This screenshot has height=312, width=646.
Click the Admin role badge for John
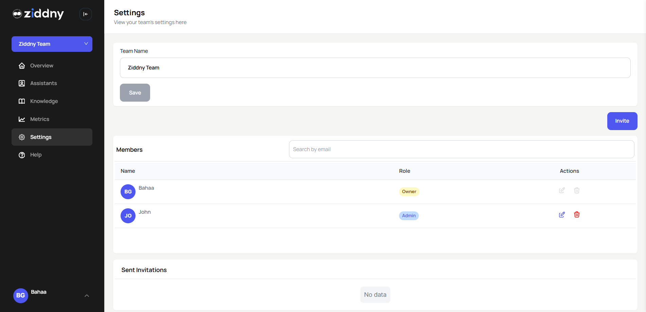tap(409, 215)
